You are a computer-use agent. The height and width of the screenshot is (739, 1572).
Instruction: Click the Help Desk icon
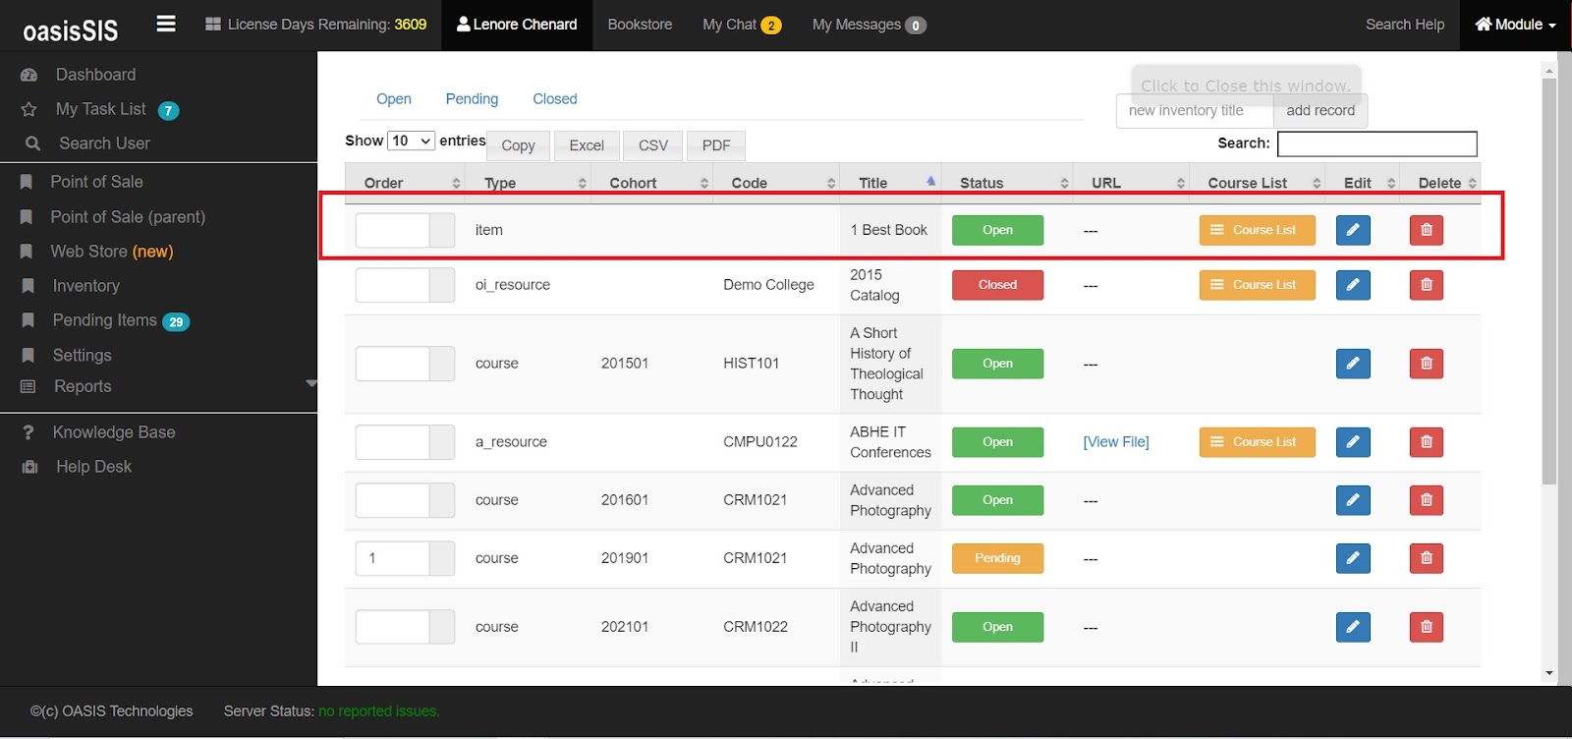30,467
